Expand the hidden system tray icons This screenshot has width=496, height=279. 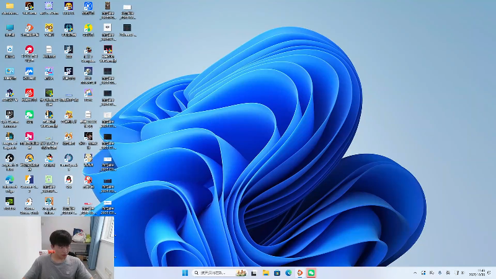(x=415, y=273)
